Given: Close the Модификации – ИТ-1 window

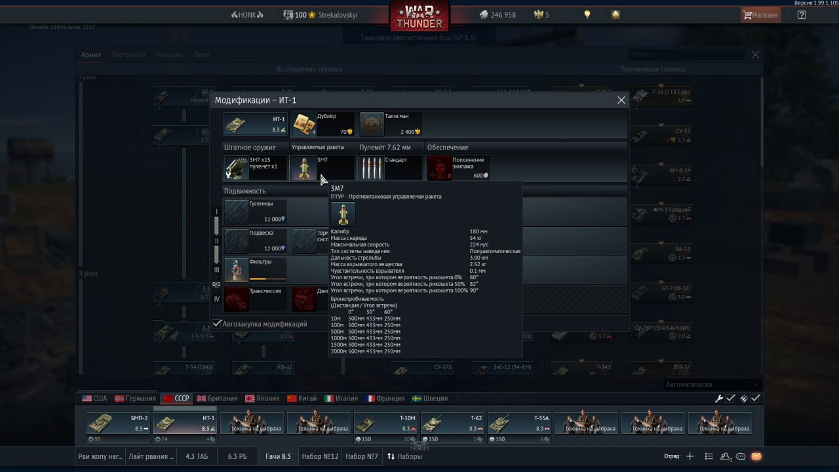Looking at the screenshot, I should [621, 100].
